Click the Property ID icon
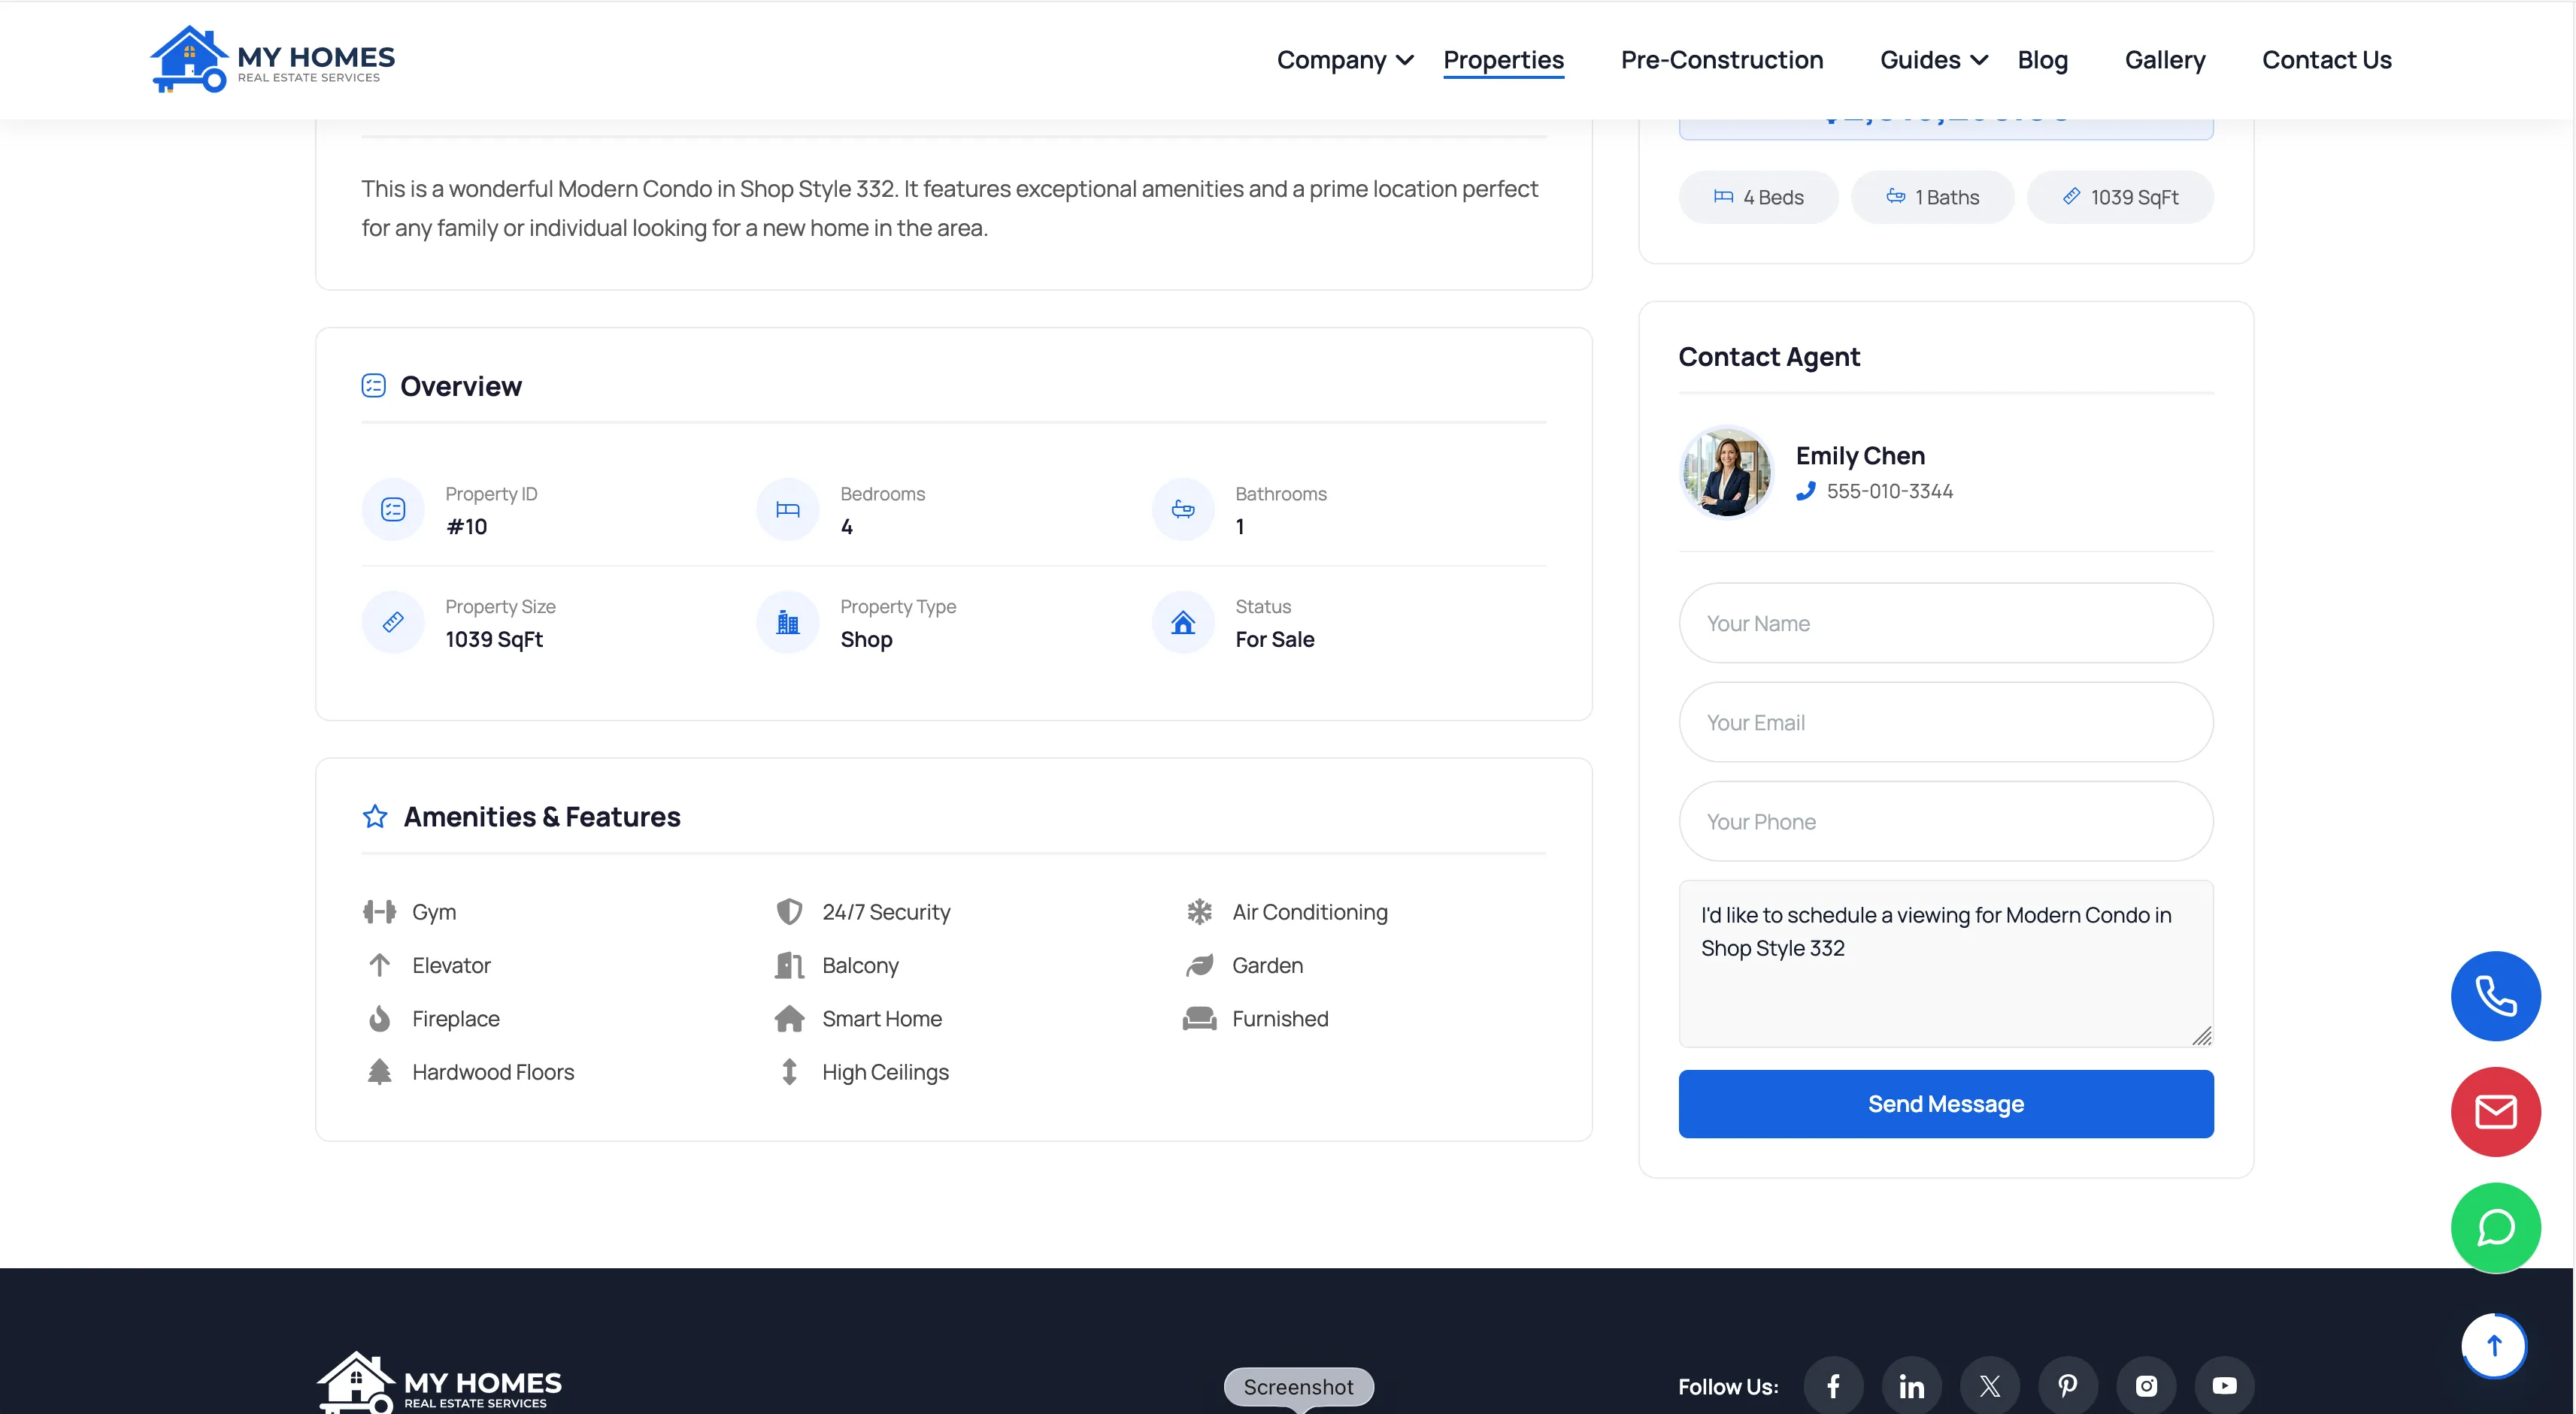Image resolution: width=2576 pixels, height=1414 pixels. click(x=393, y=509)
